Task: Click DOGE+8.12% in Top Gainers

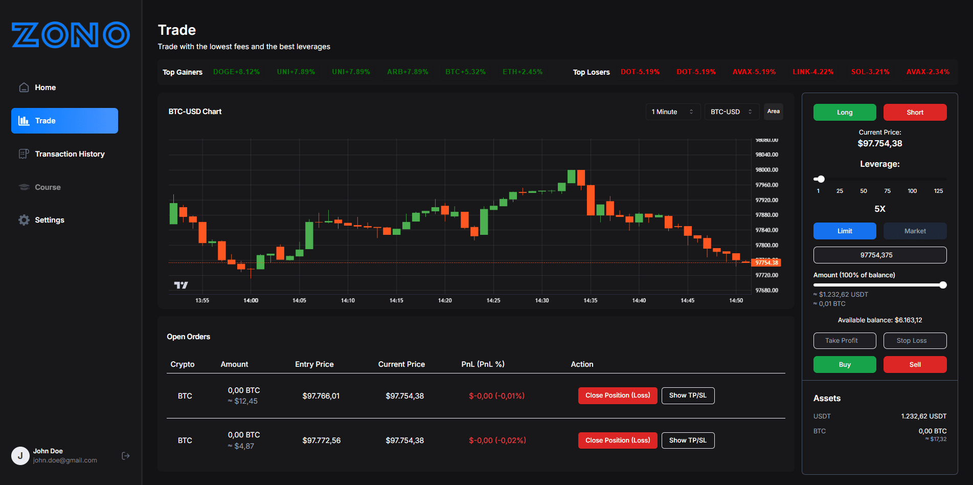Action: coord(236,72)
